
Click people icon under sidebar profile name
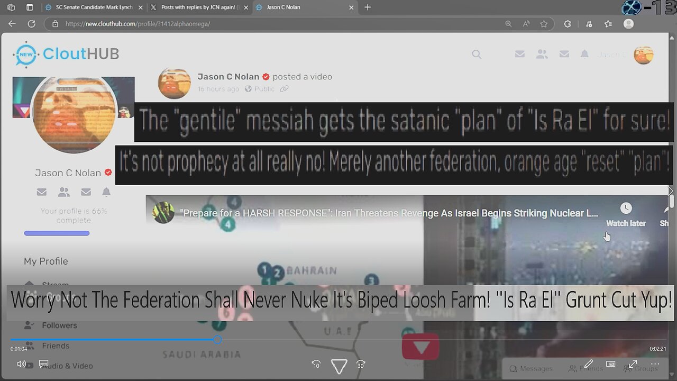coord(63,192)
